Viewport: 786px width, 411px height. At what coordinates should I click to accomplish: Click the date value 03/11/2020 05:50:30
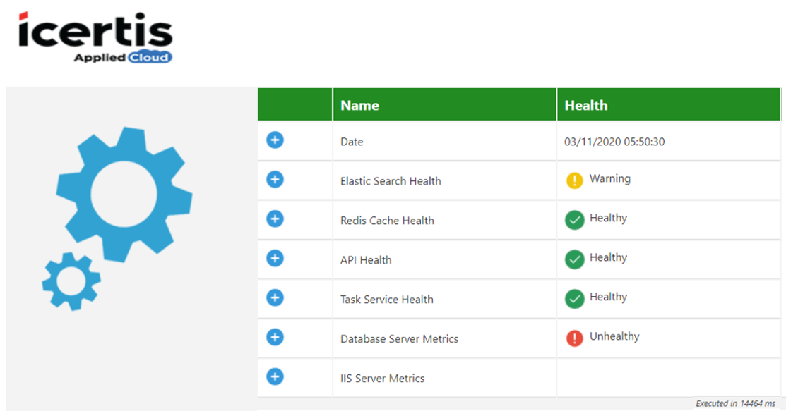point(614,142)
